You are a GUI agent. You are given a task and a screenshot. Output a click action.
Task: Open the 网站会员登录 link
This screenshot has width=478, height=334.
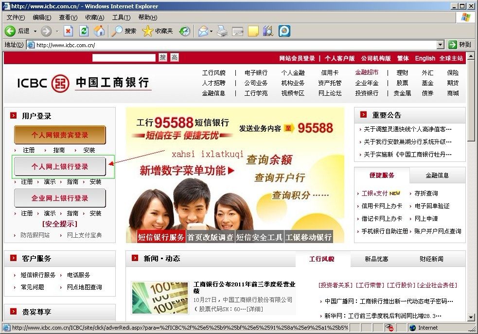coord(297,58)
